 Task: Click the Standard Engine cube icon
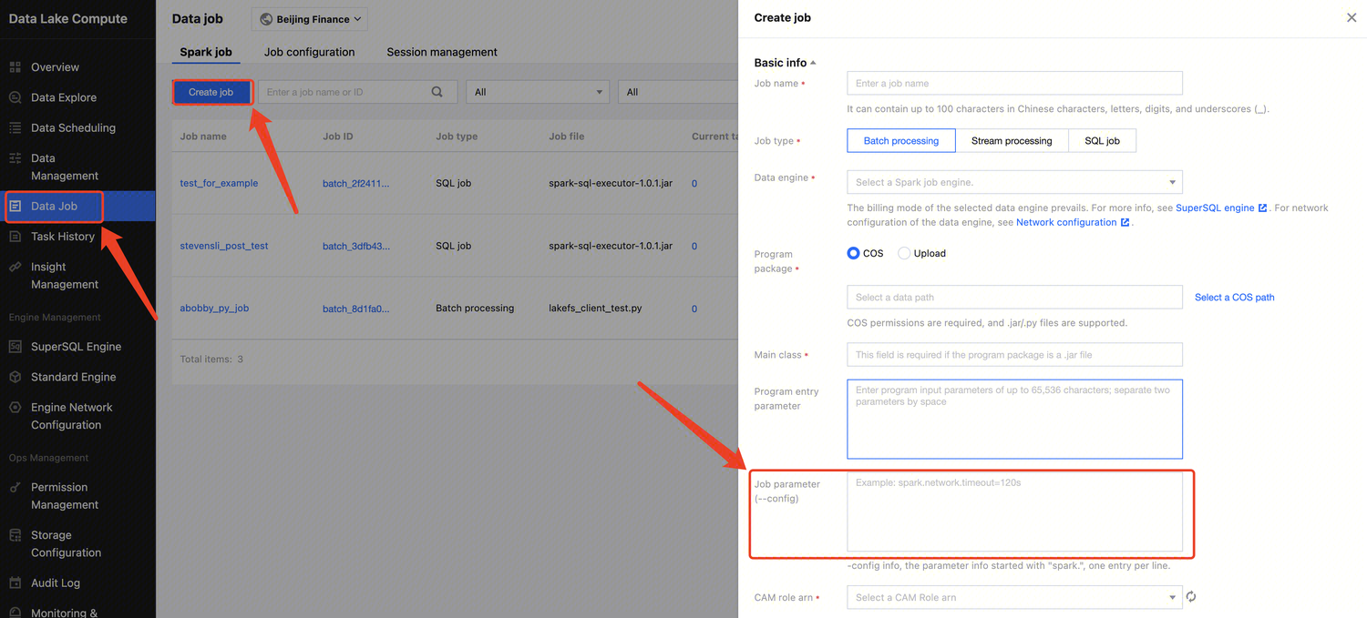[x=15, y=377]
